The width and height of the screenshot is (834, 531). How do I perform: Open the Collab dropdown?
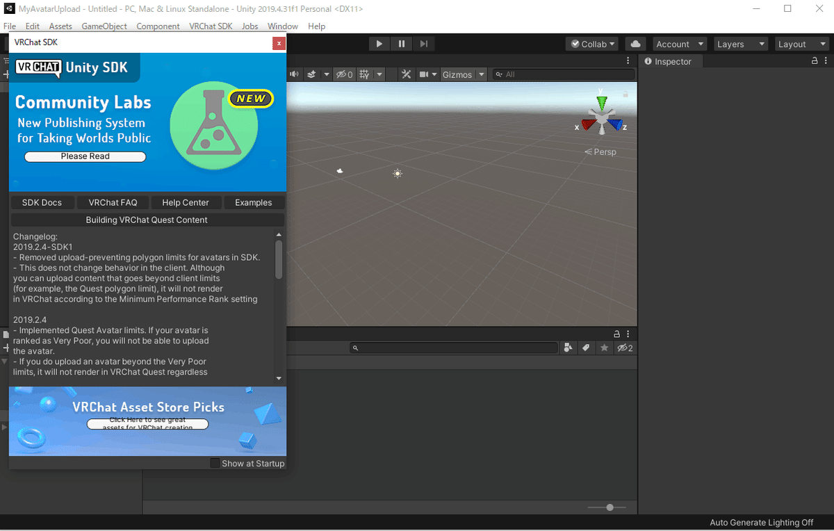click(593, 44)
